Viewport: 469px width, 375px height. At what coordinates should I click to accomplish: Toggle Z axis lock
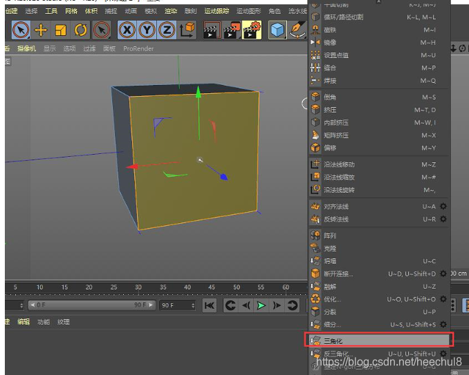167,30
